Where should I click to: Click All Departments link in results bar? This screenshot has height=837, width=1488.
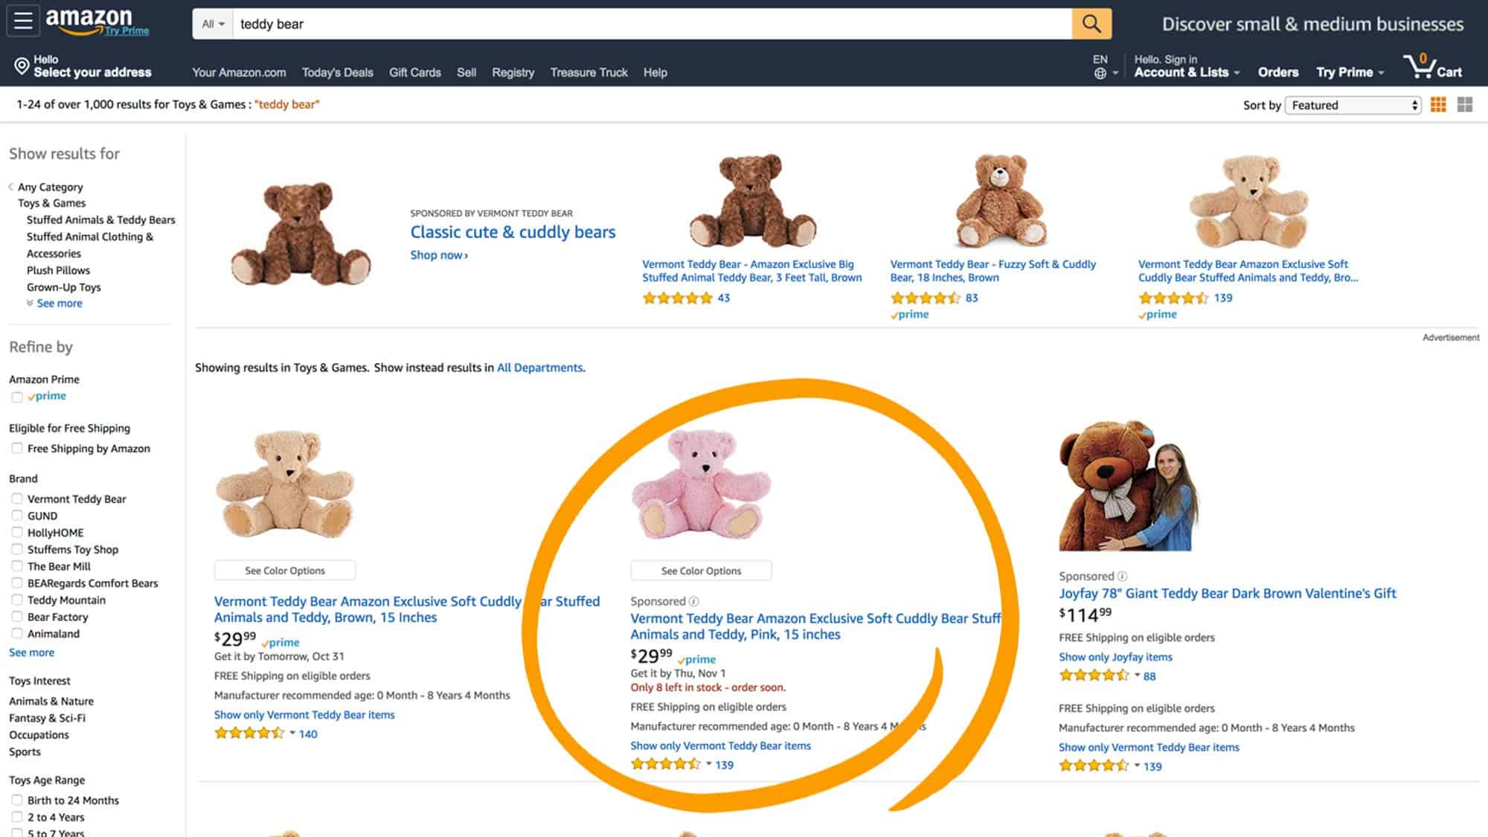(539, 367)
